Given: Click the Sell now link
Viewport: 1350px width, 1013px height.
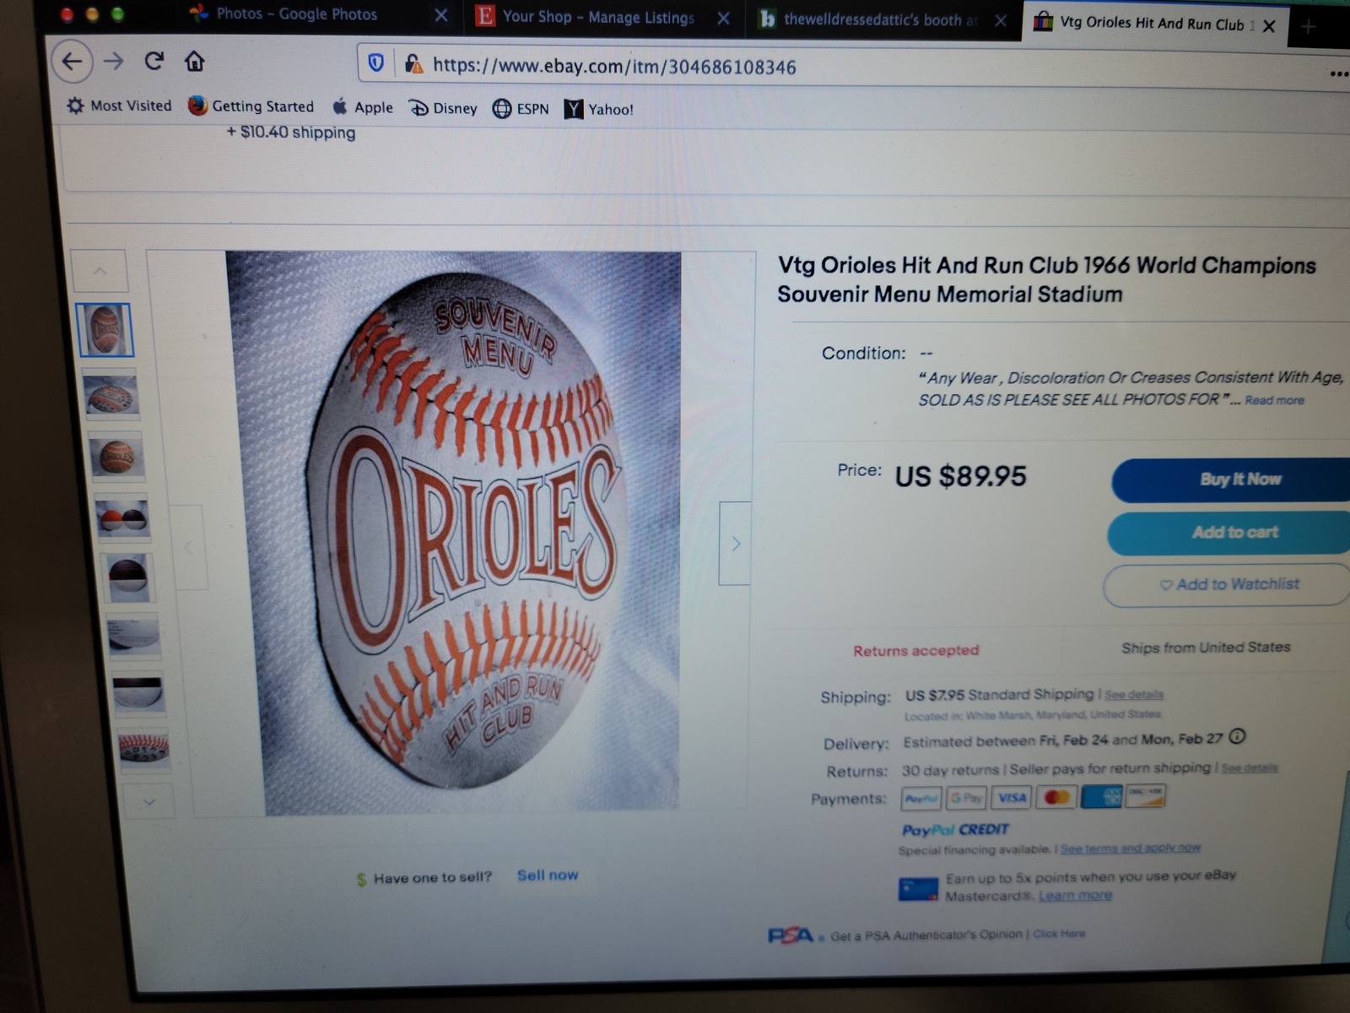Looking at the screenshot, I should tap(548, 875).
